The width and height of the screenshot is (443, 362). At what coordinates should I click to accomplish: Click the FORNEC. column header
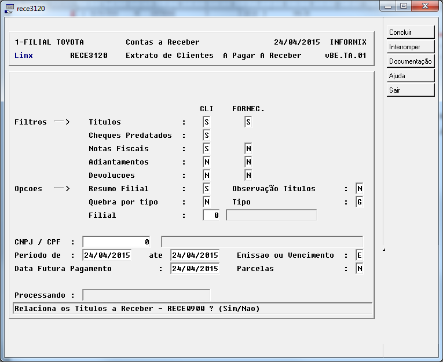(x=248, y=109)
